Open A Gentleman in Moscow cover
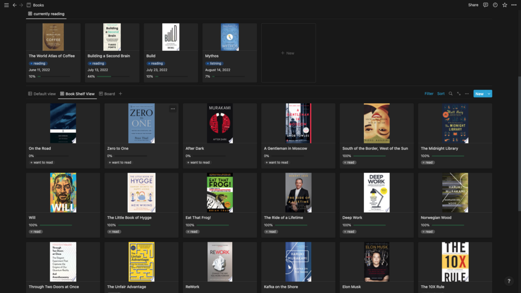The image size is (521, 293). (x=299, y=123)
